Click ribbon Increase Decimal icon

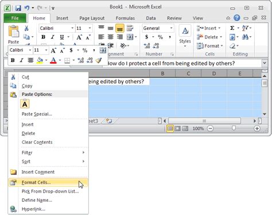click(x=147, y=45)
